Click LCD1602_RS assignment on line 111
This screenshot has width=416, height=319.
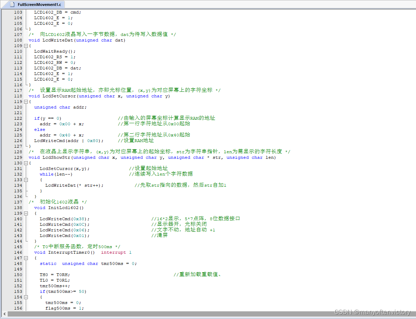[55, 57]
